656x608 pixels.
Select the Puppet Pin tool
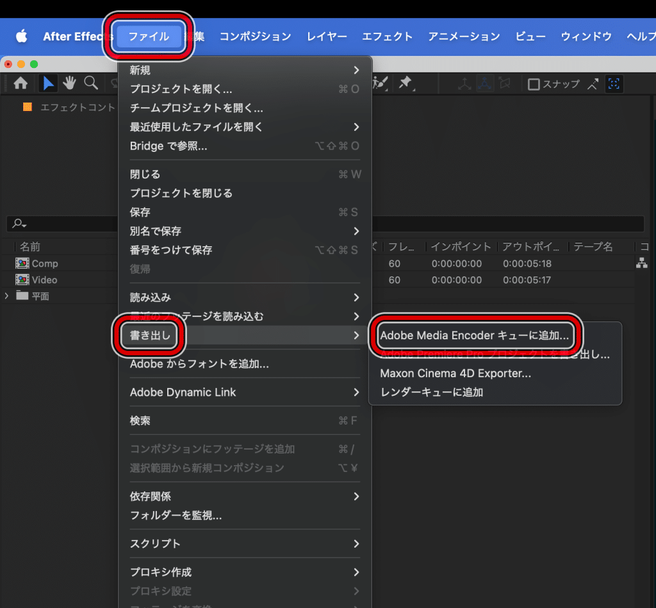click(x=405, y=83)
